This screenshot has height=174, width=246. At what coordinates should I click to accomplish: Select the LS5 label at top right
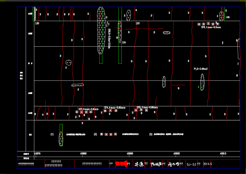click(x=228, y=17)
